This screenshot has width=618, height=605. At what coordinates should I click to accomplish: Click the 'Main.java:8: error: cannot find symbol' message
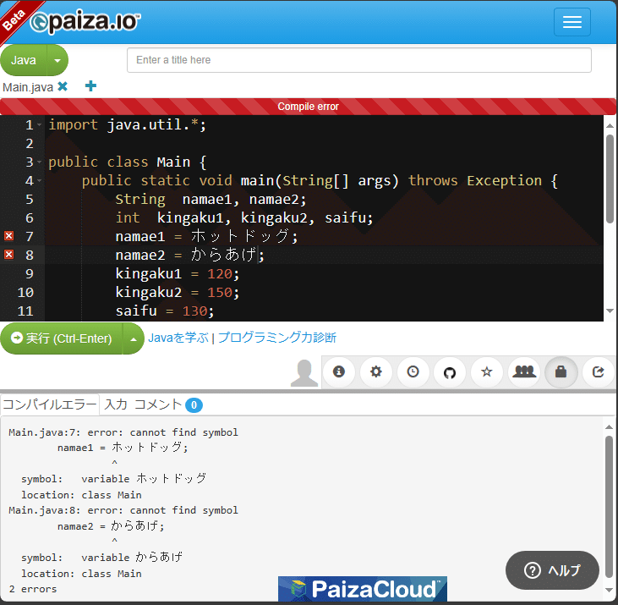tap(123, 510)
